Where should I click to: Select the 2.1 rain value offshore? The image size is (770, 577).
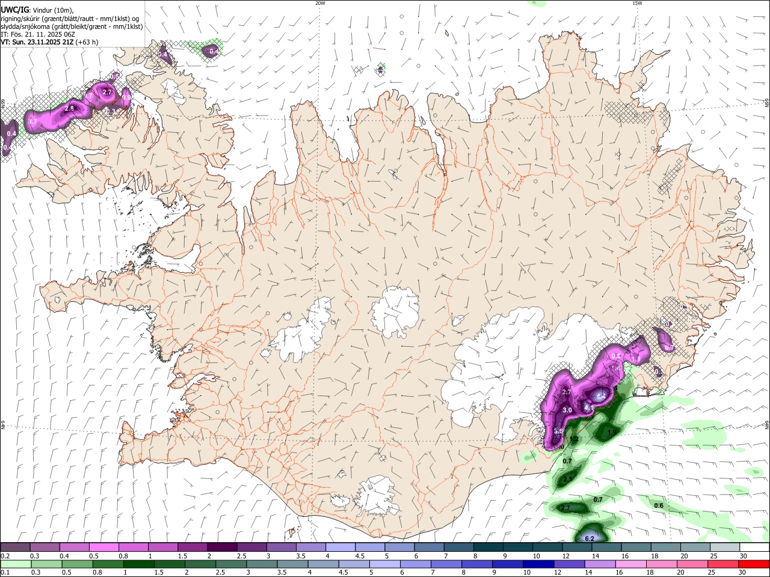[568, 479]
